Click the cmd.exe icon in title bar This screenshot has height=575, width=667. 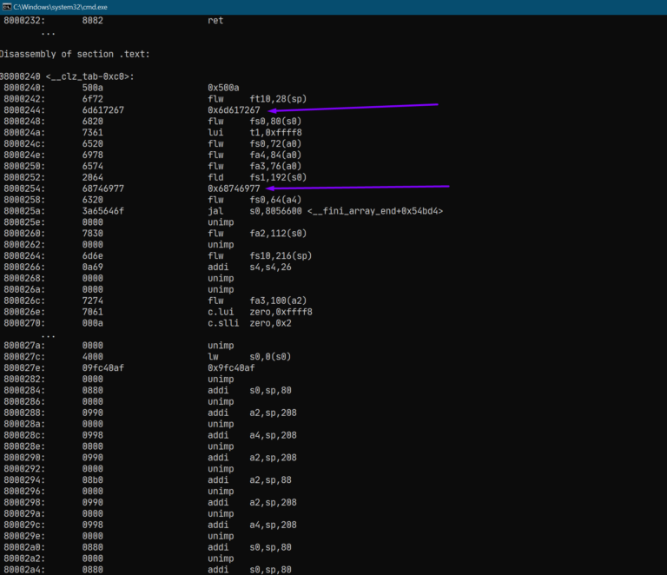6,7
